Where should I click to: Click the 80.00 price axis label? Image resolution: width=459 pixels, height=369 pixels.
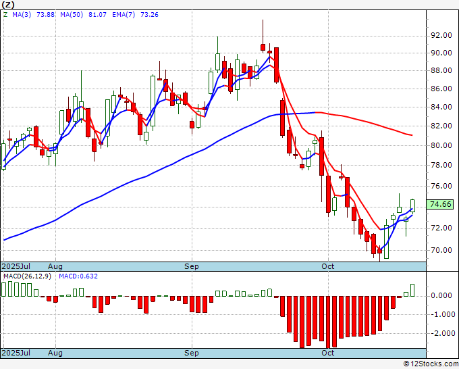click(x=441, y=146)
